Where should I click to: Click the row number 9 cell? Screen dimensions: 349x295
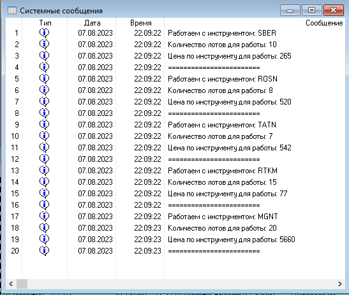coord(17,125)
